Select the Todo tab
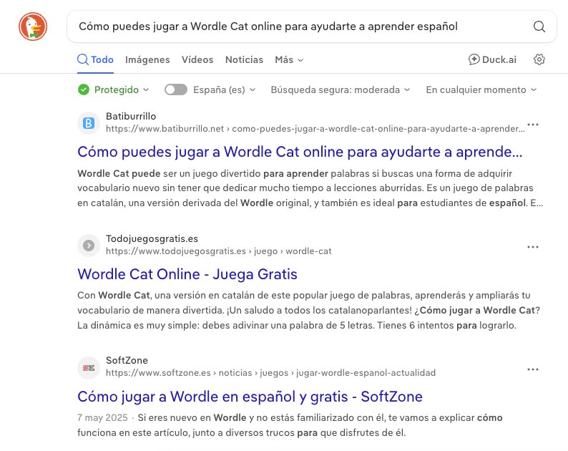 pos(96,59)
